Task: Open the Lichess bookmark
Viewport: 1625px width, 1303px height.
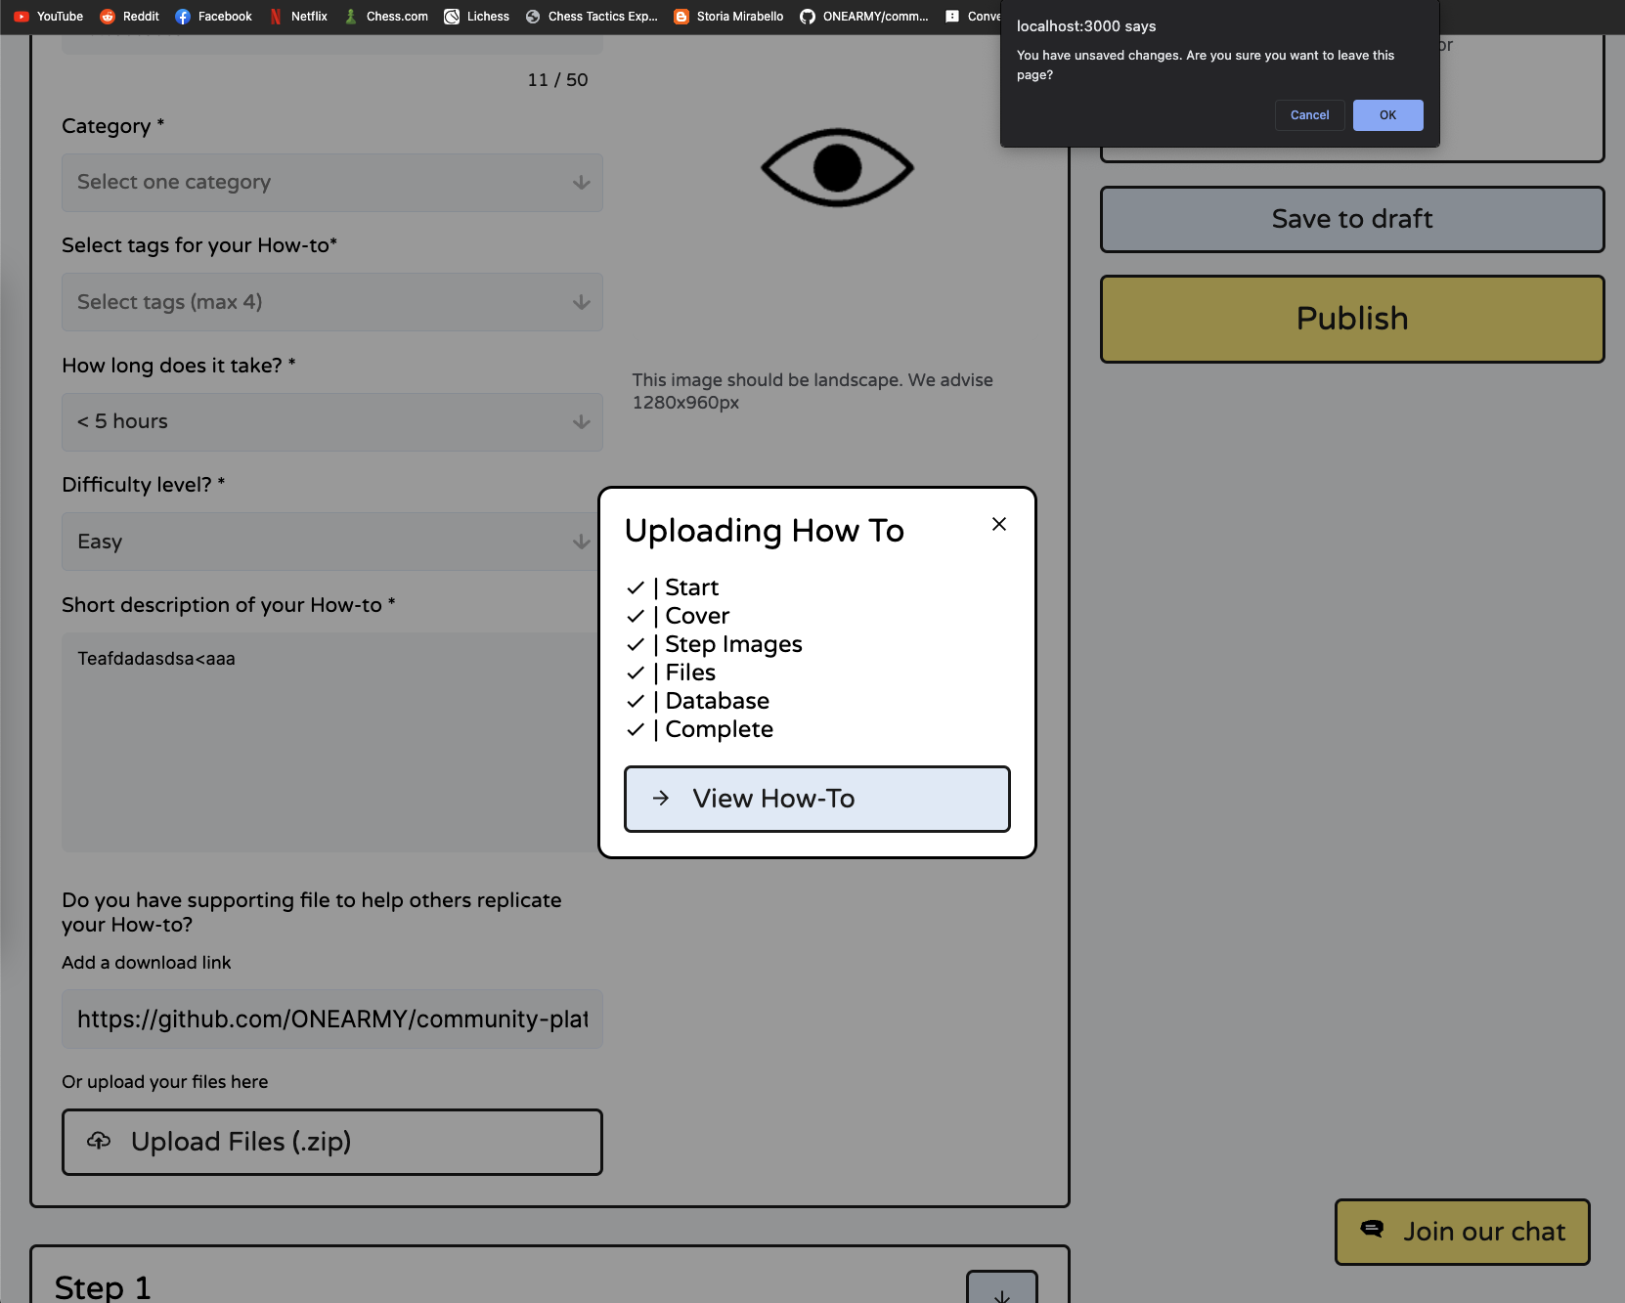Action: (x=476, y=17)
